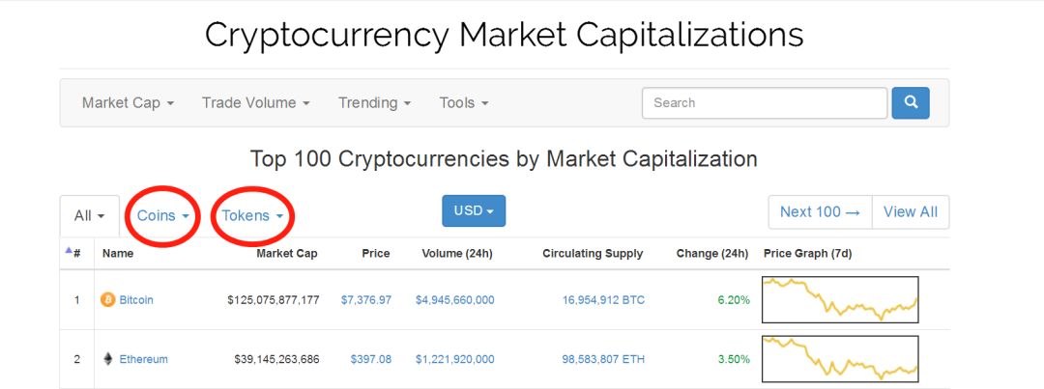Viewport: 1044px width, 389px height.
Task: Click Ethereum's 24h volume link
Action: [454, 359]
